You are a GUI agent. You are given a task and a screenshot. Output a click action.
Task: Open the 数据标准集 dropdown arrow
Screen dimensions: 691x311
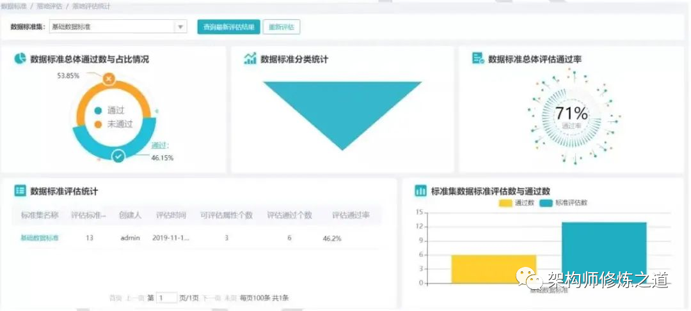tap(180, 27)
